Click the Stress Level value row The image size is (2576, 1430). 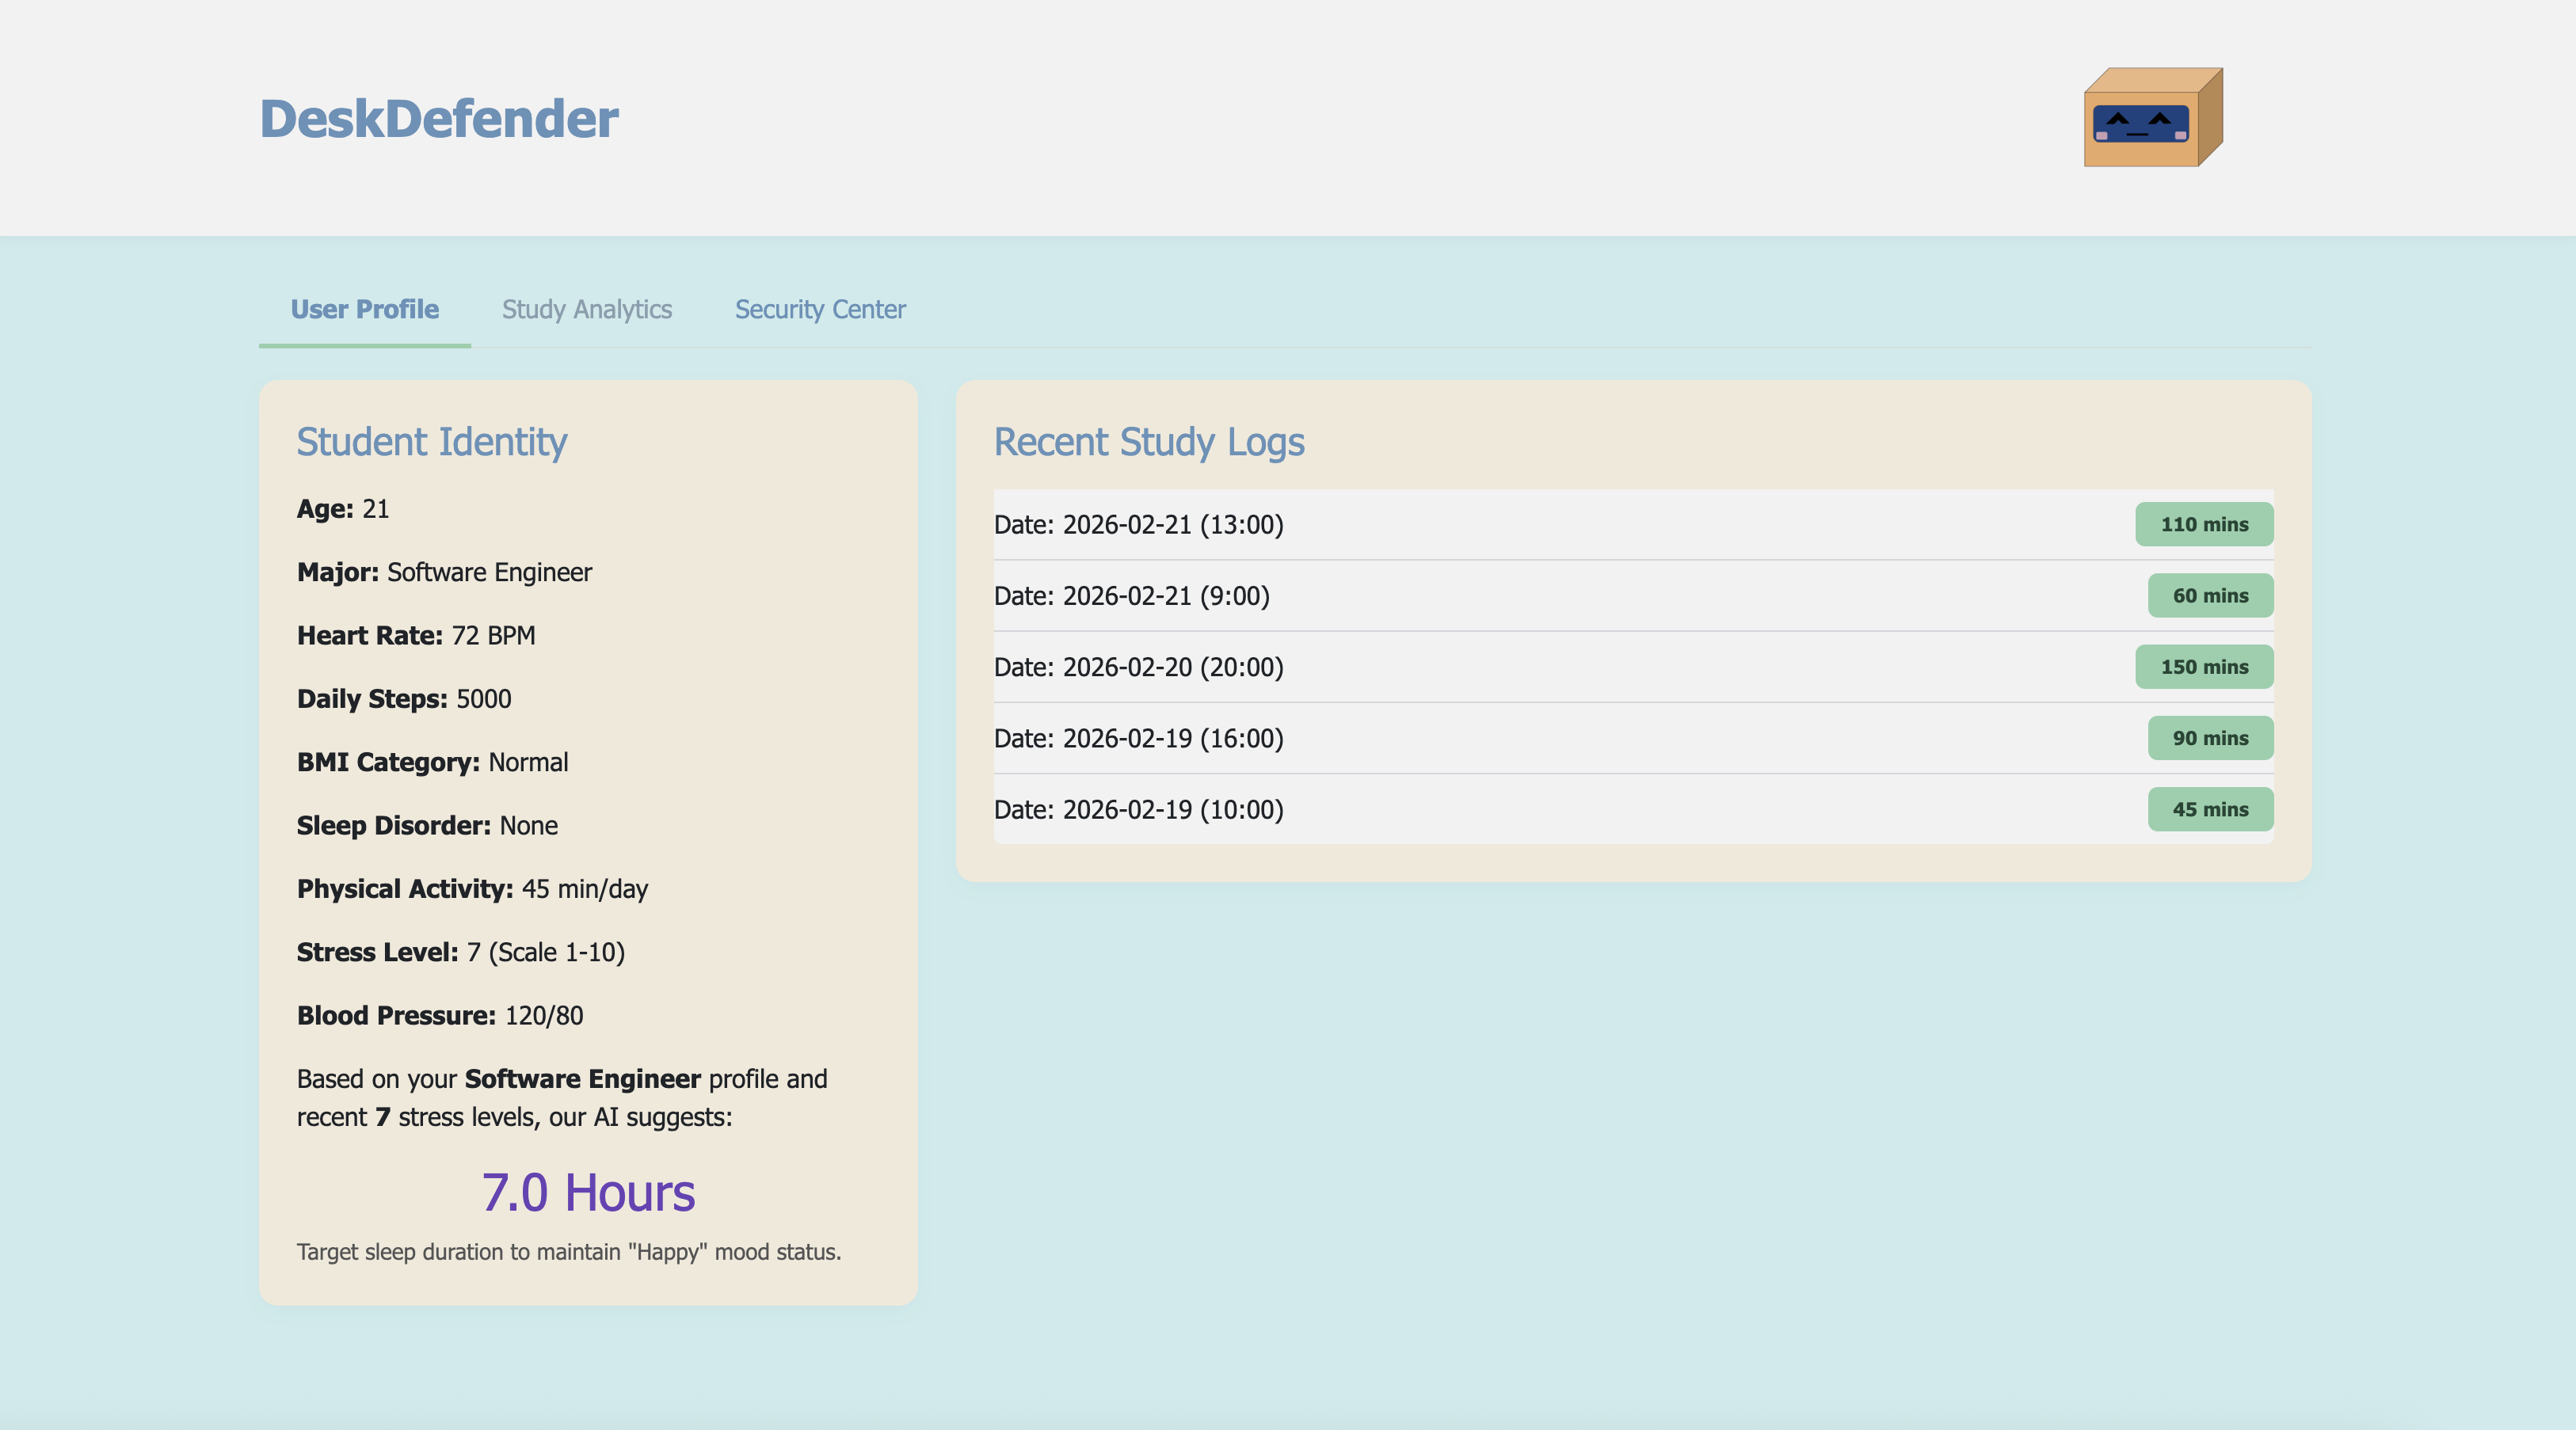[460, 953]
